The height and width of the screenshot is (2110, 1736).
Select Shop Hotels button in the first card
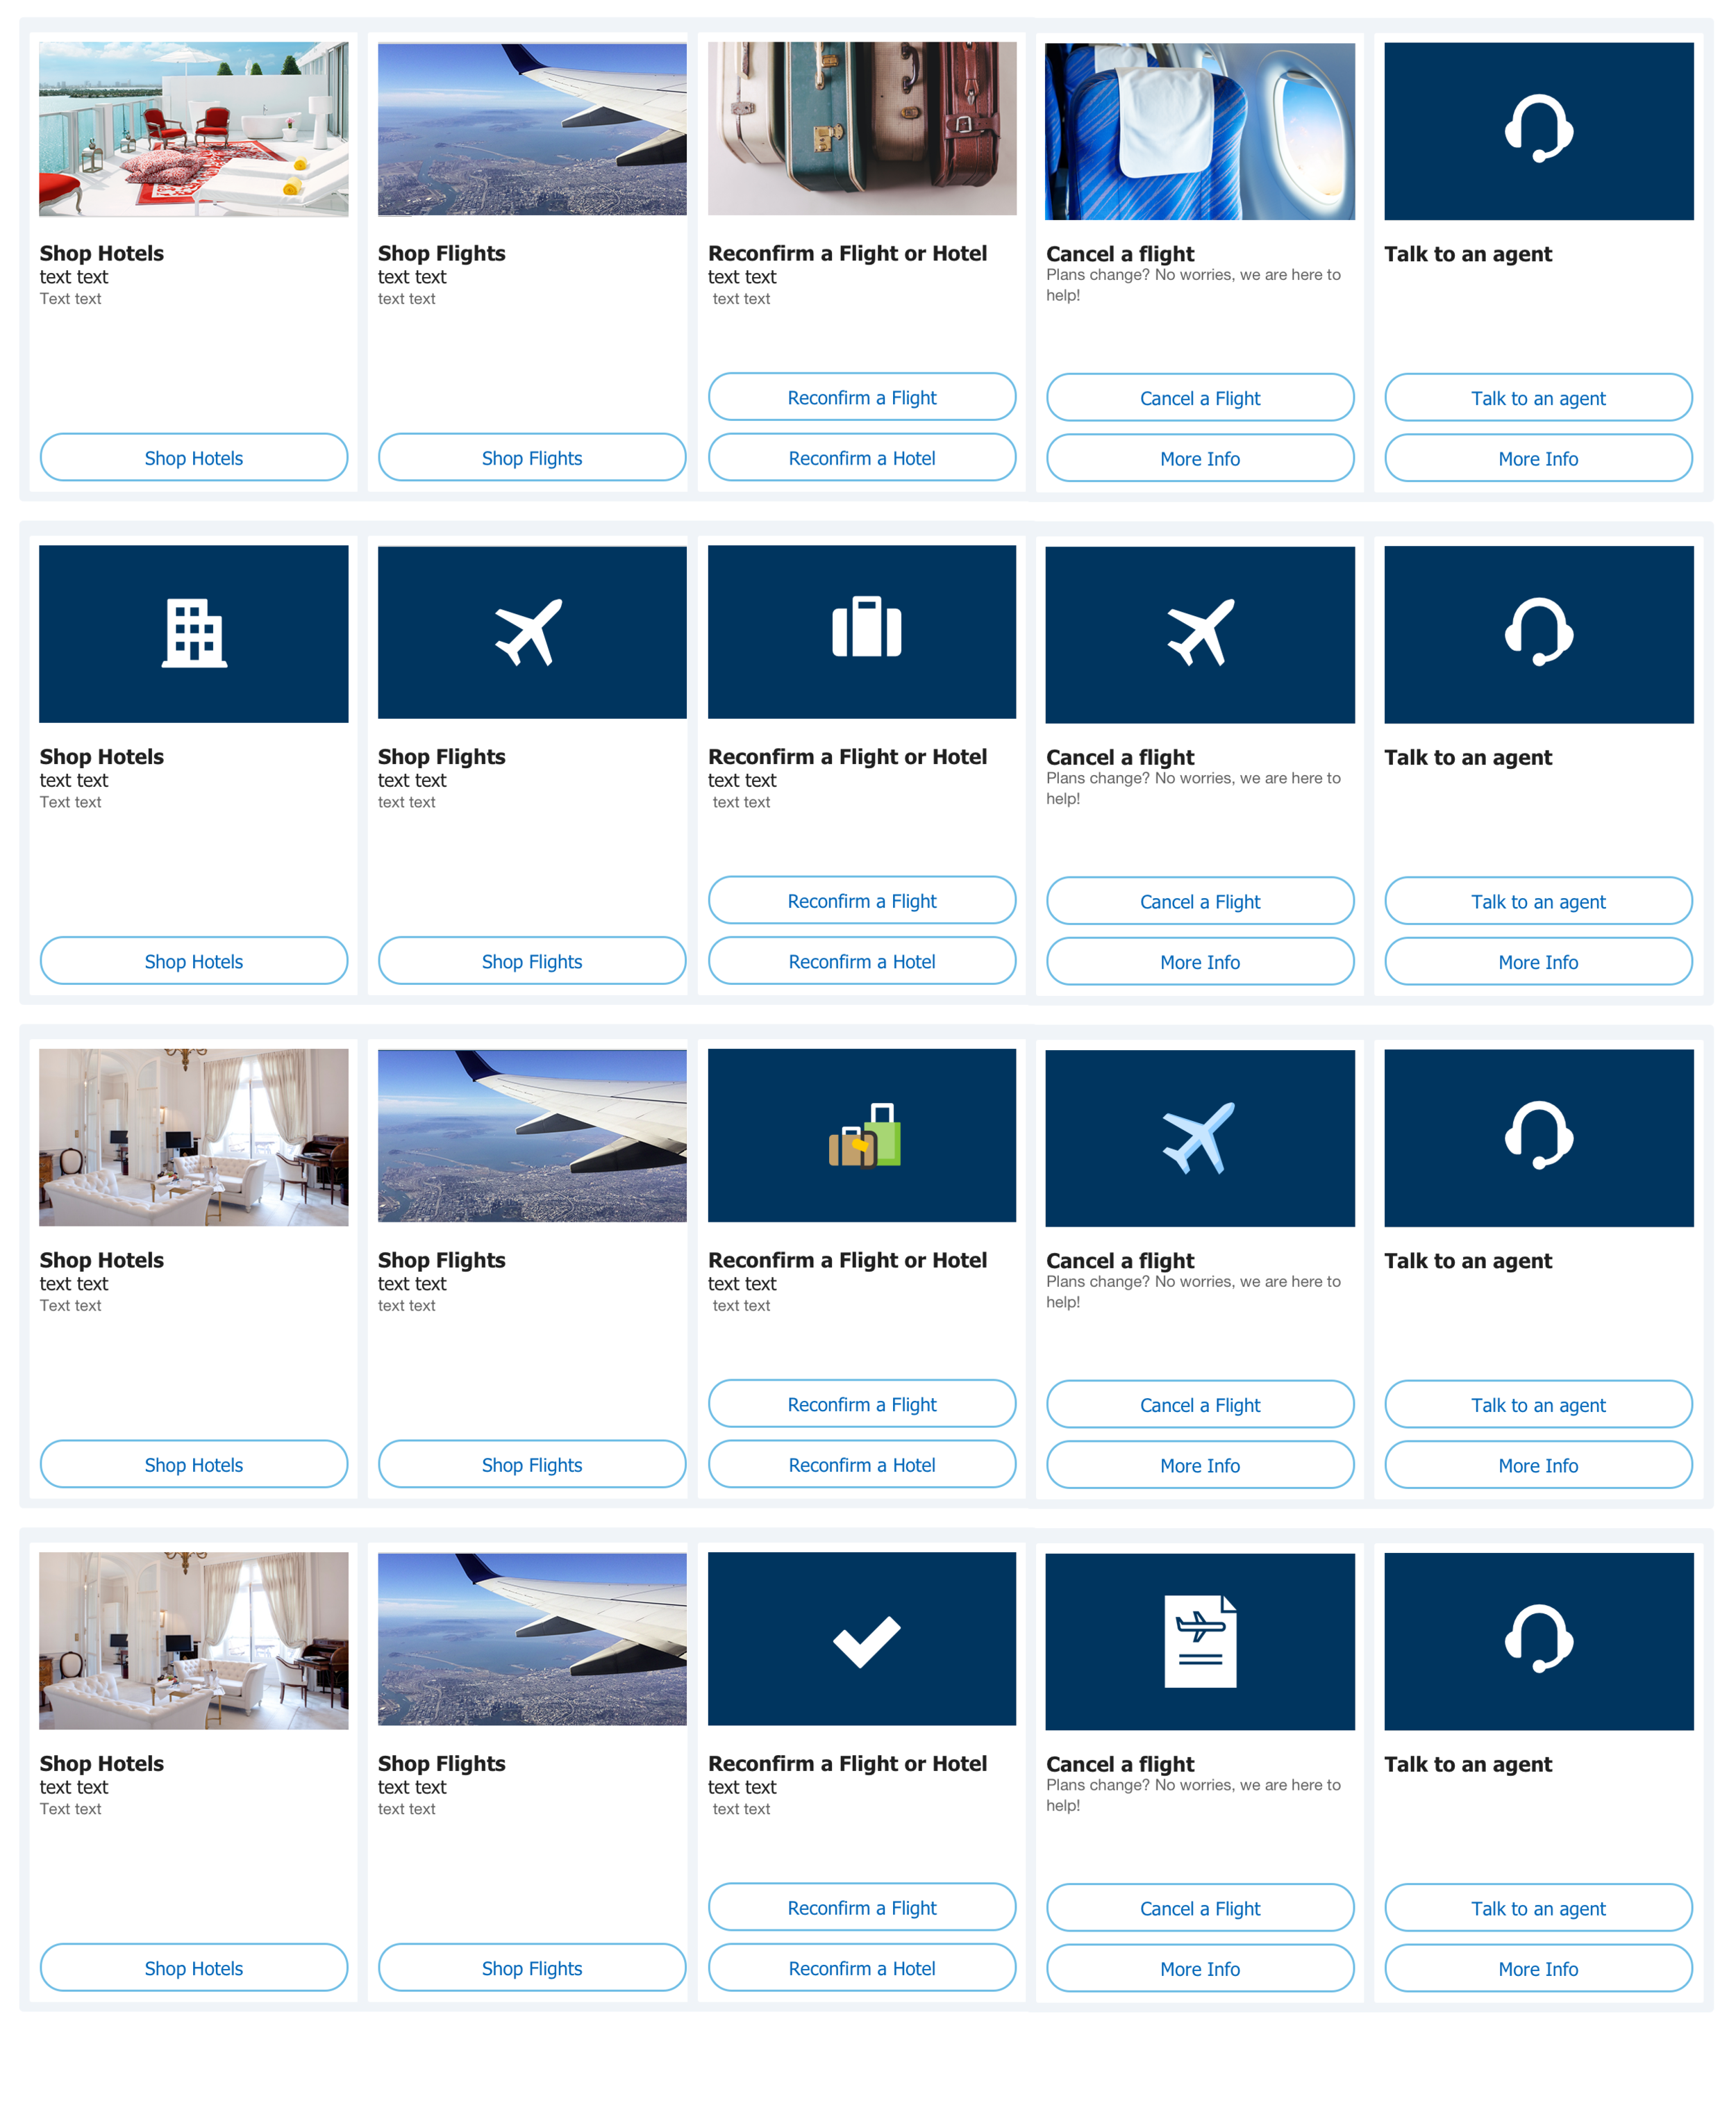click(193, 458)
